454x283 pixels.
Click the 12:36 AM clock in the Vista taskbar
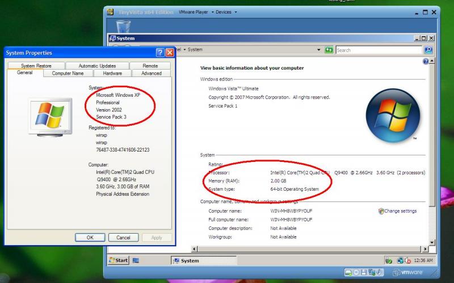[423, 260]
